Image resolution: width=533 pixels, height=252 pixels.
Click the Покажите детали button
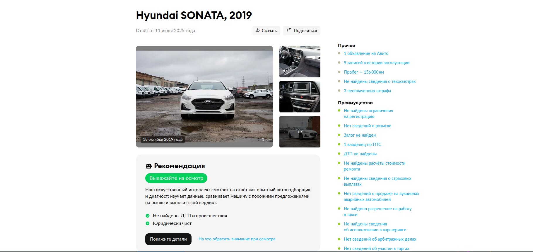coord(168,239)
